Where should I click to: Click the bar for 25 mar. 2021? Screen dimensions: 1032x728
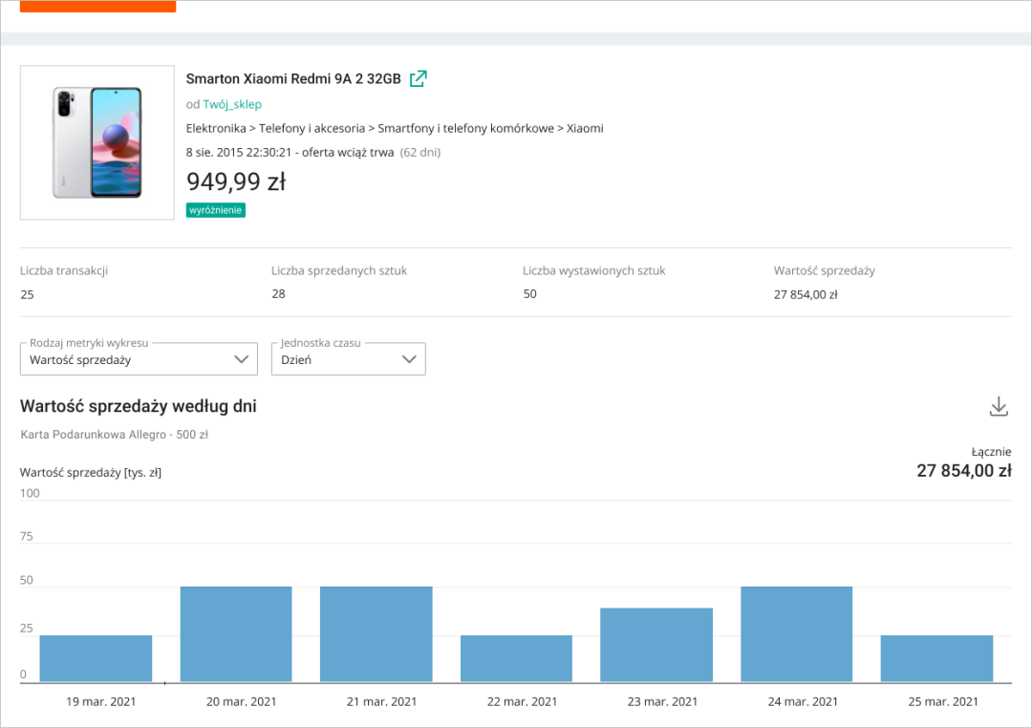[936, 658]
